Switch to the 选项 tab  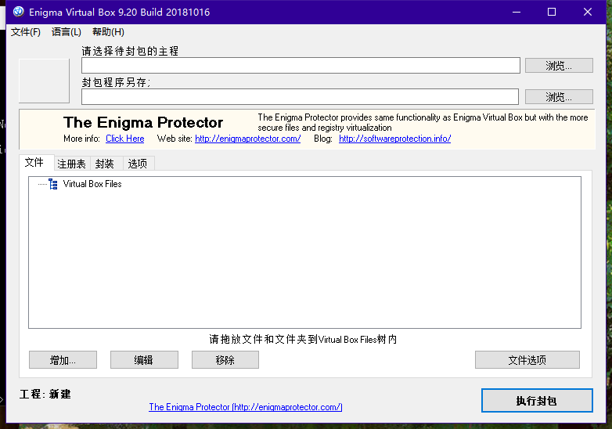(138, 164)
